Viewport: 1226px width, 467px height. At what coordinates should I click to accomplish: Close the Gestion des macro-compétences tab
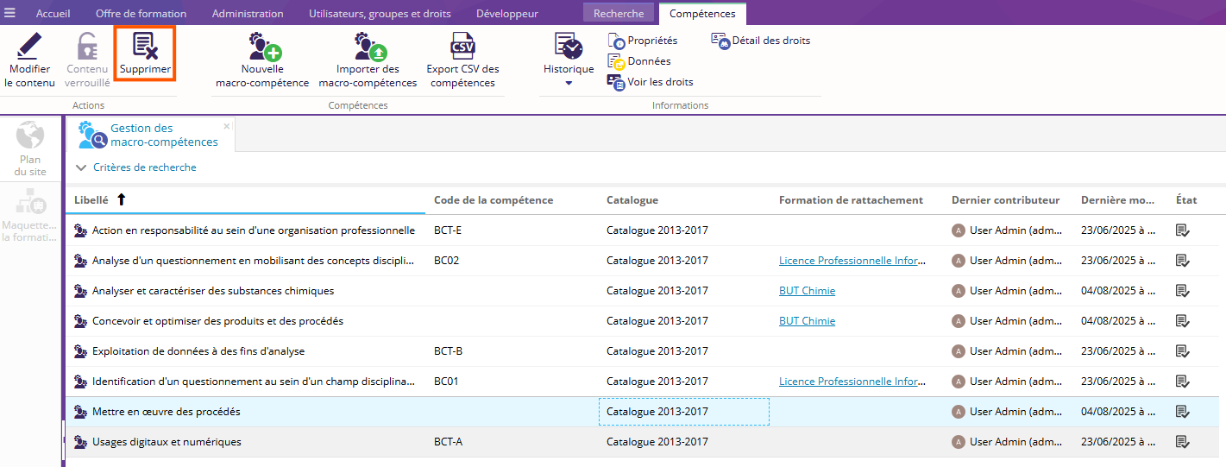pos(227,126)
